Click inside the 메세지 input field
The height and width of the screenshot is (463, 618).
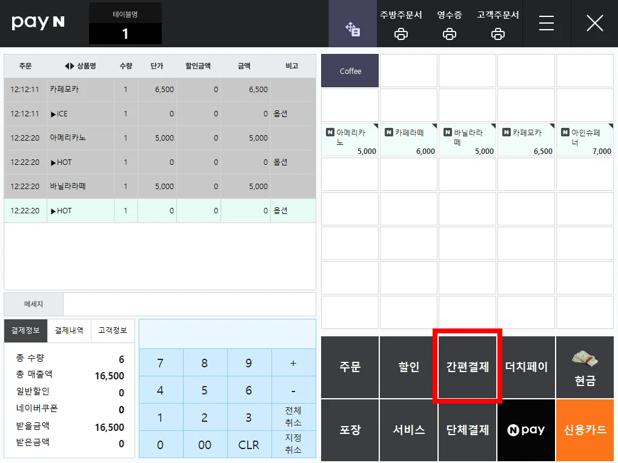(190, 304)
